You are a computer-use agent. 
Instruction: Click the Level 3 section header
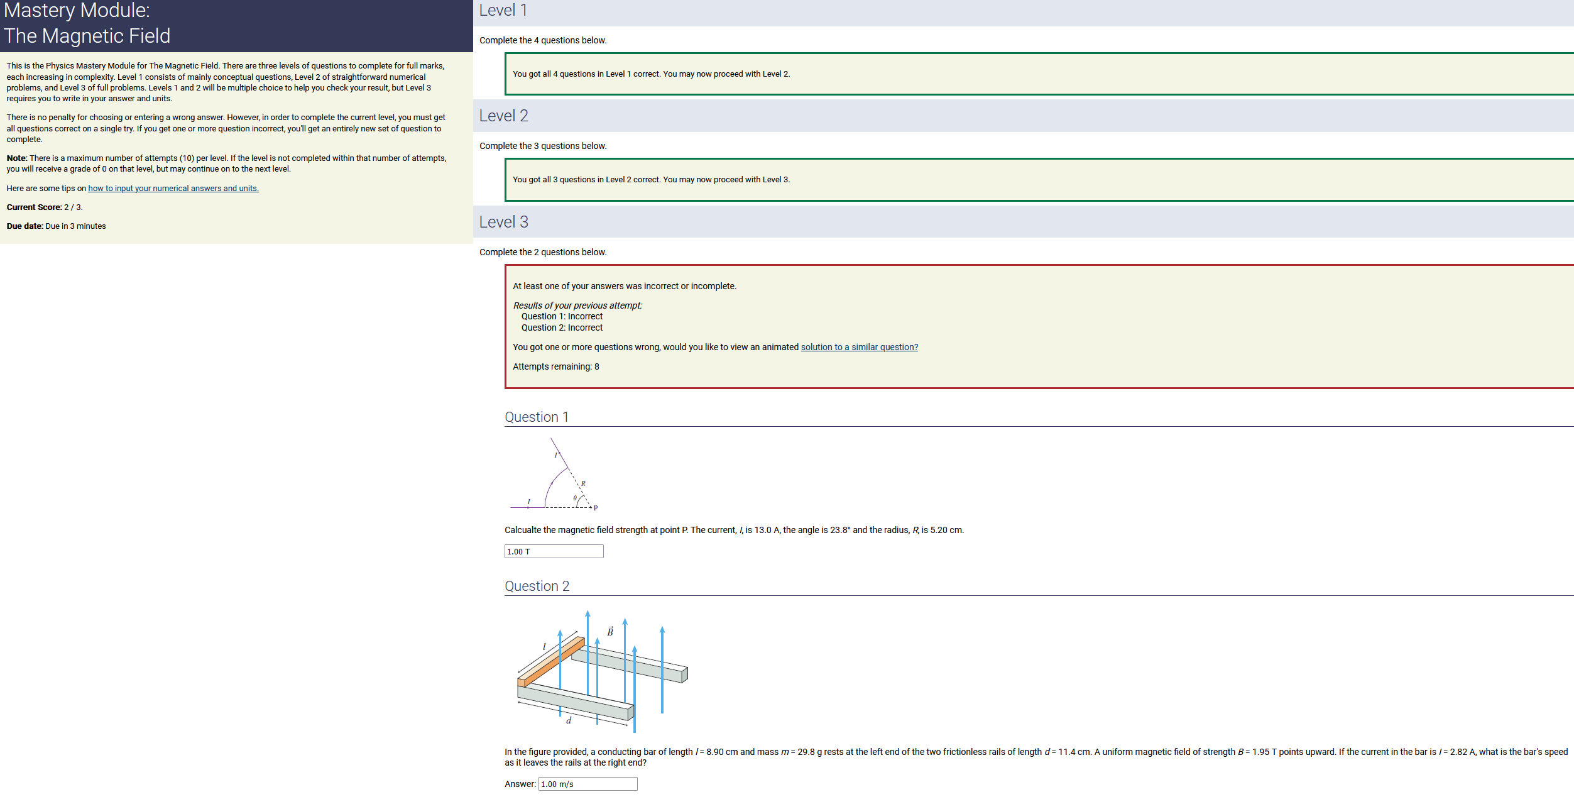[x=503, y=222]
